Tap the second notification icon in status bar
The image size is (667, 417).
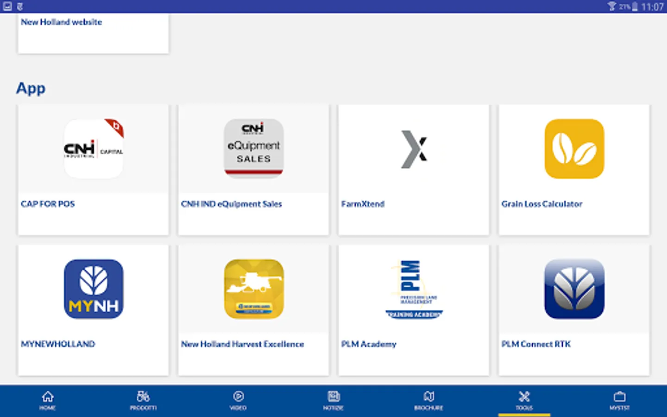20,6
